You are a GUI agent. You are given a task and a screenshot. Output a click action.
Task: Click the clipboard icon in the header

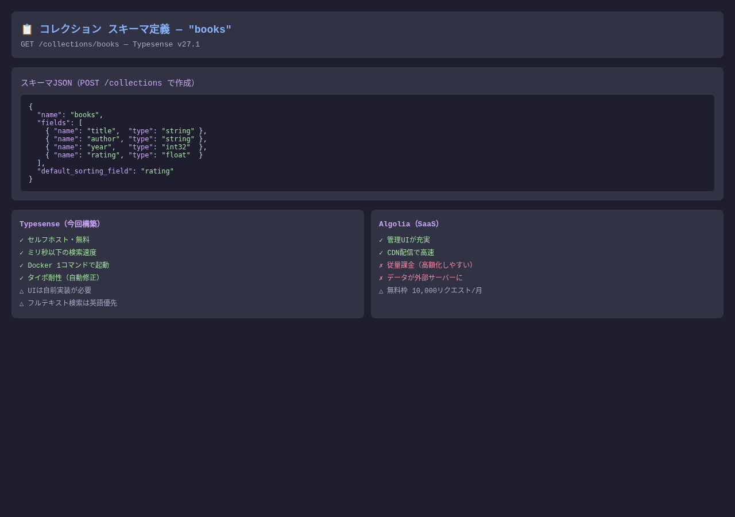(27, 29)
